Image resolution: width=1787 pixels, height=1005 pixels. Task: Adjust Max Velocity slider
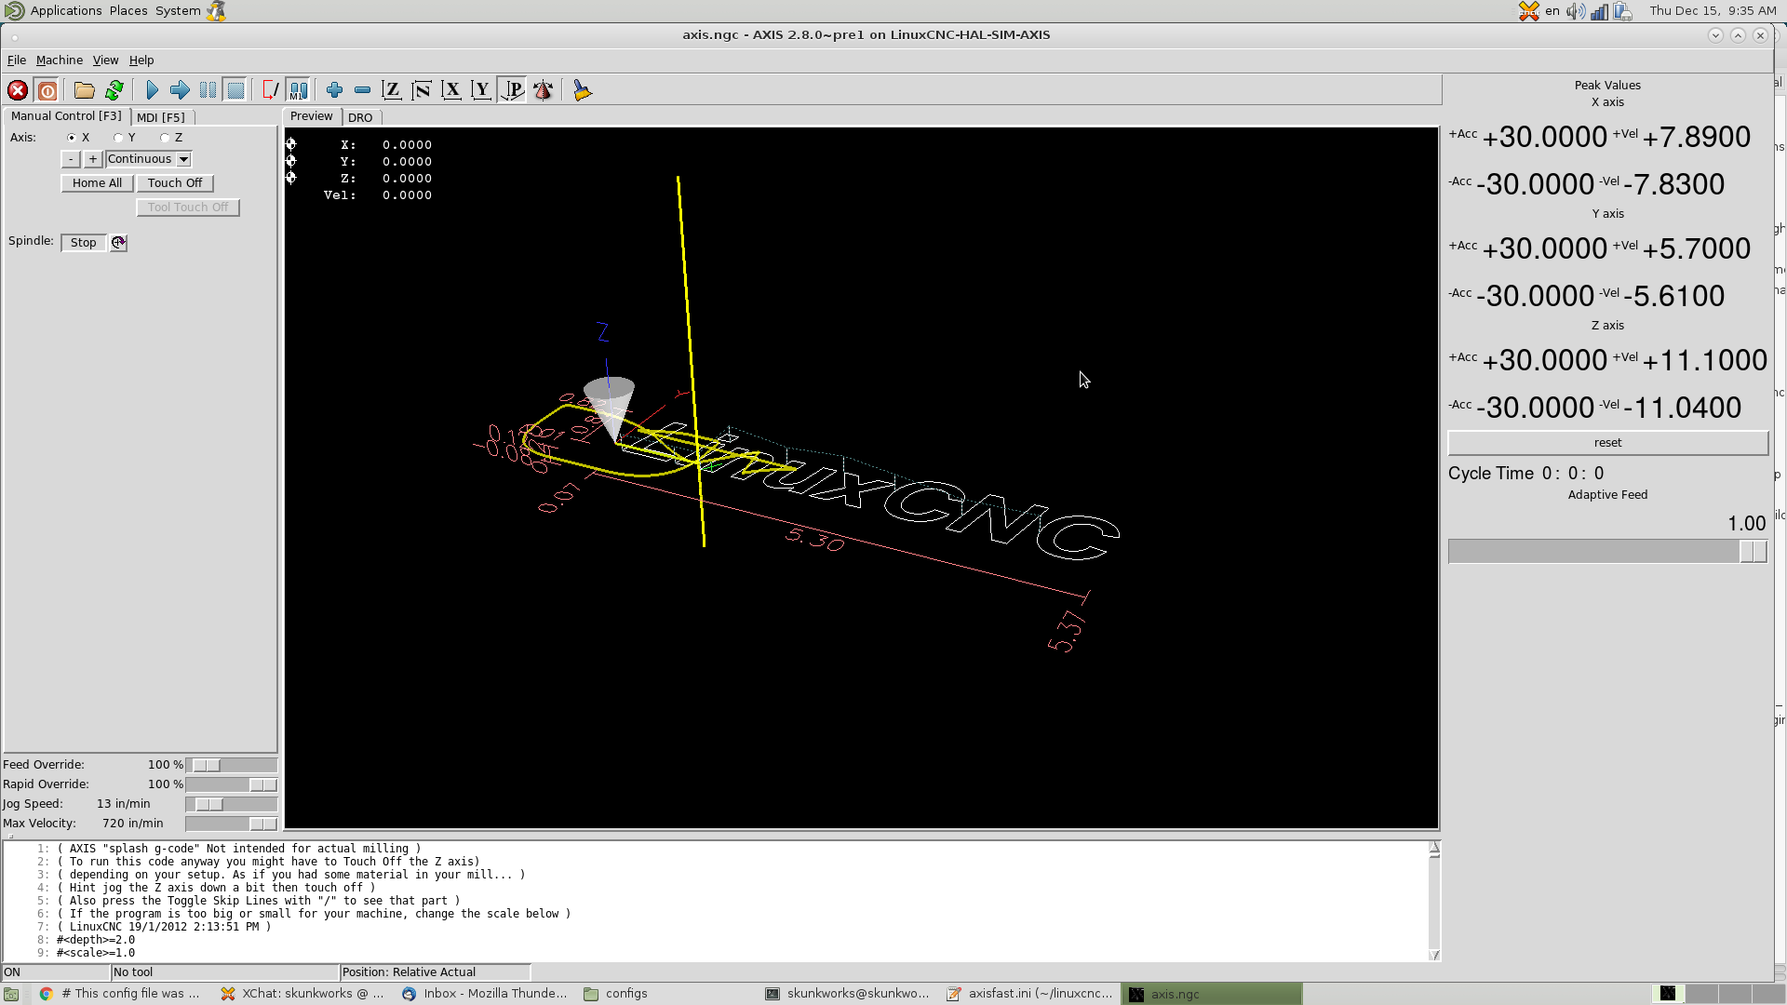click(x=231, y=824)
